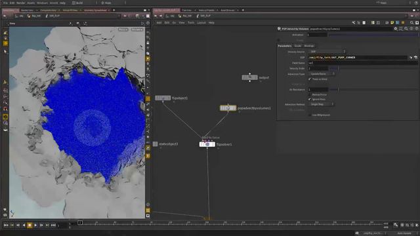Click network editor find node icon
The image size is (420, 236).
pos(411,23)
